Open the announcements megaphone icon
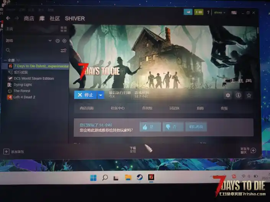The image size is (270, 202). [188, 12]
